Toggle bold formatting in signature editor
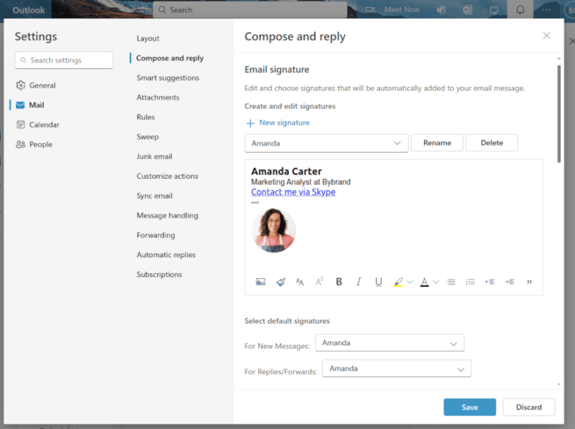575x429 pixels. point(339,281)
